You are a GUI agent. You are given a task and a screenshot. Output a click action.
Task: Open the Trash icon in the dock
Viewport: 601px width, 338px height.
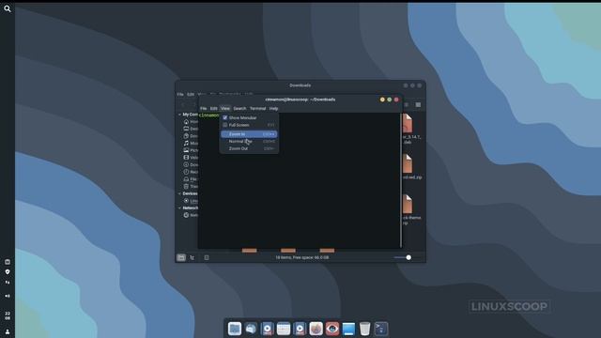coord(365,329)
